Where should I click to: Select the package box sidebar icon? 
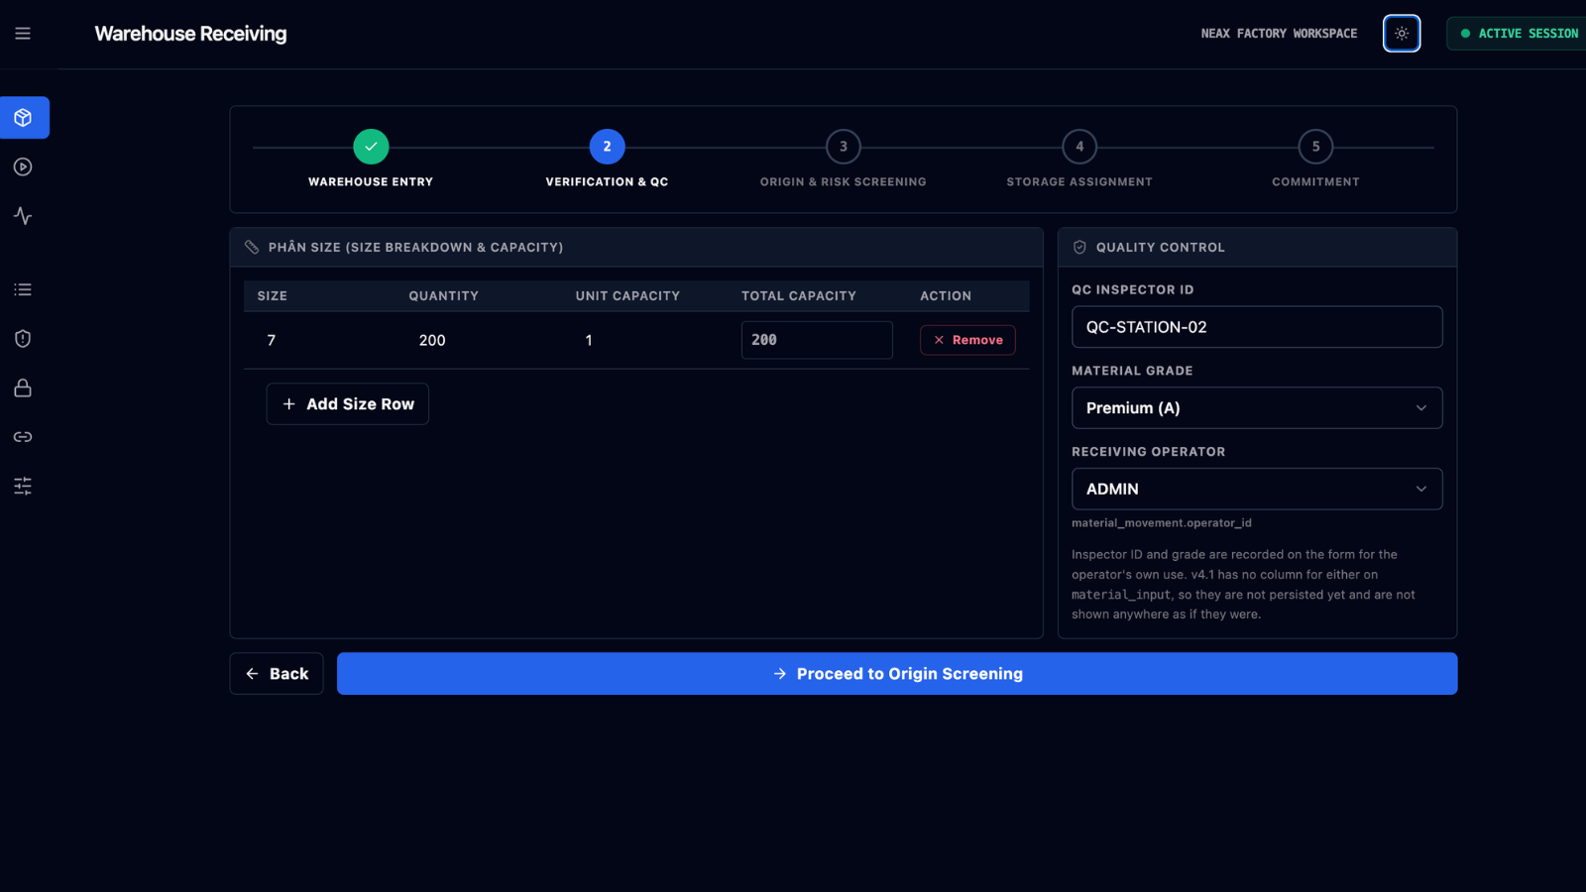tap(24, 118)
